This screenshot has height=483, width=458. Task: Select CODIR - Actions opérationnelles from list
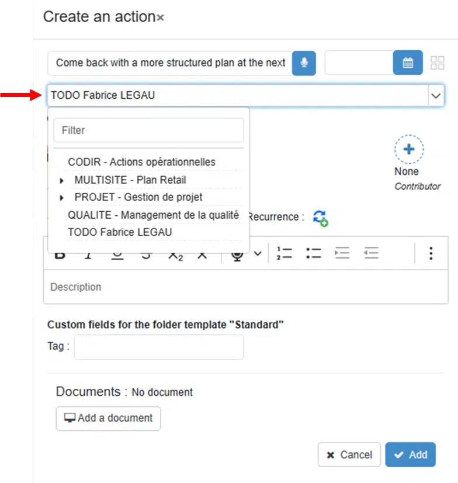pos(141,162)
